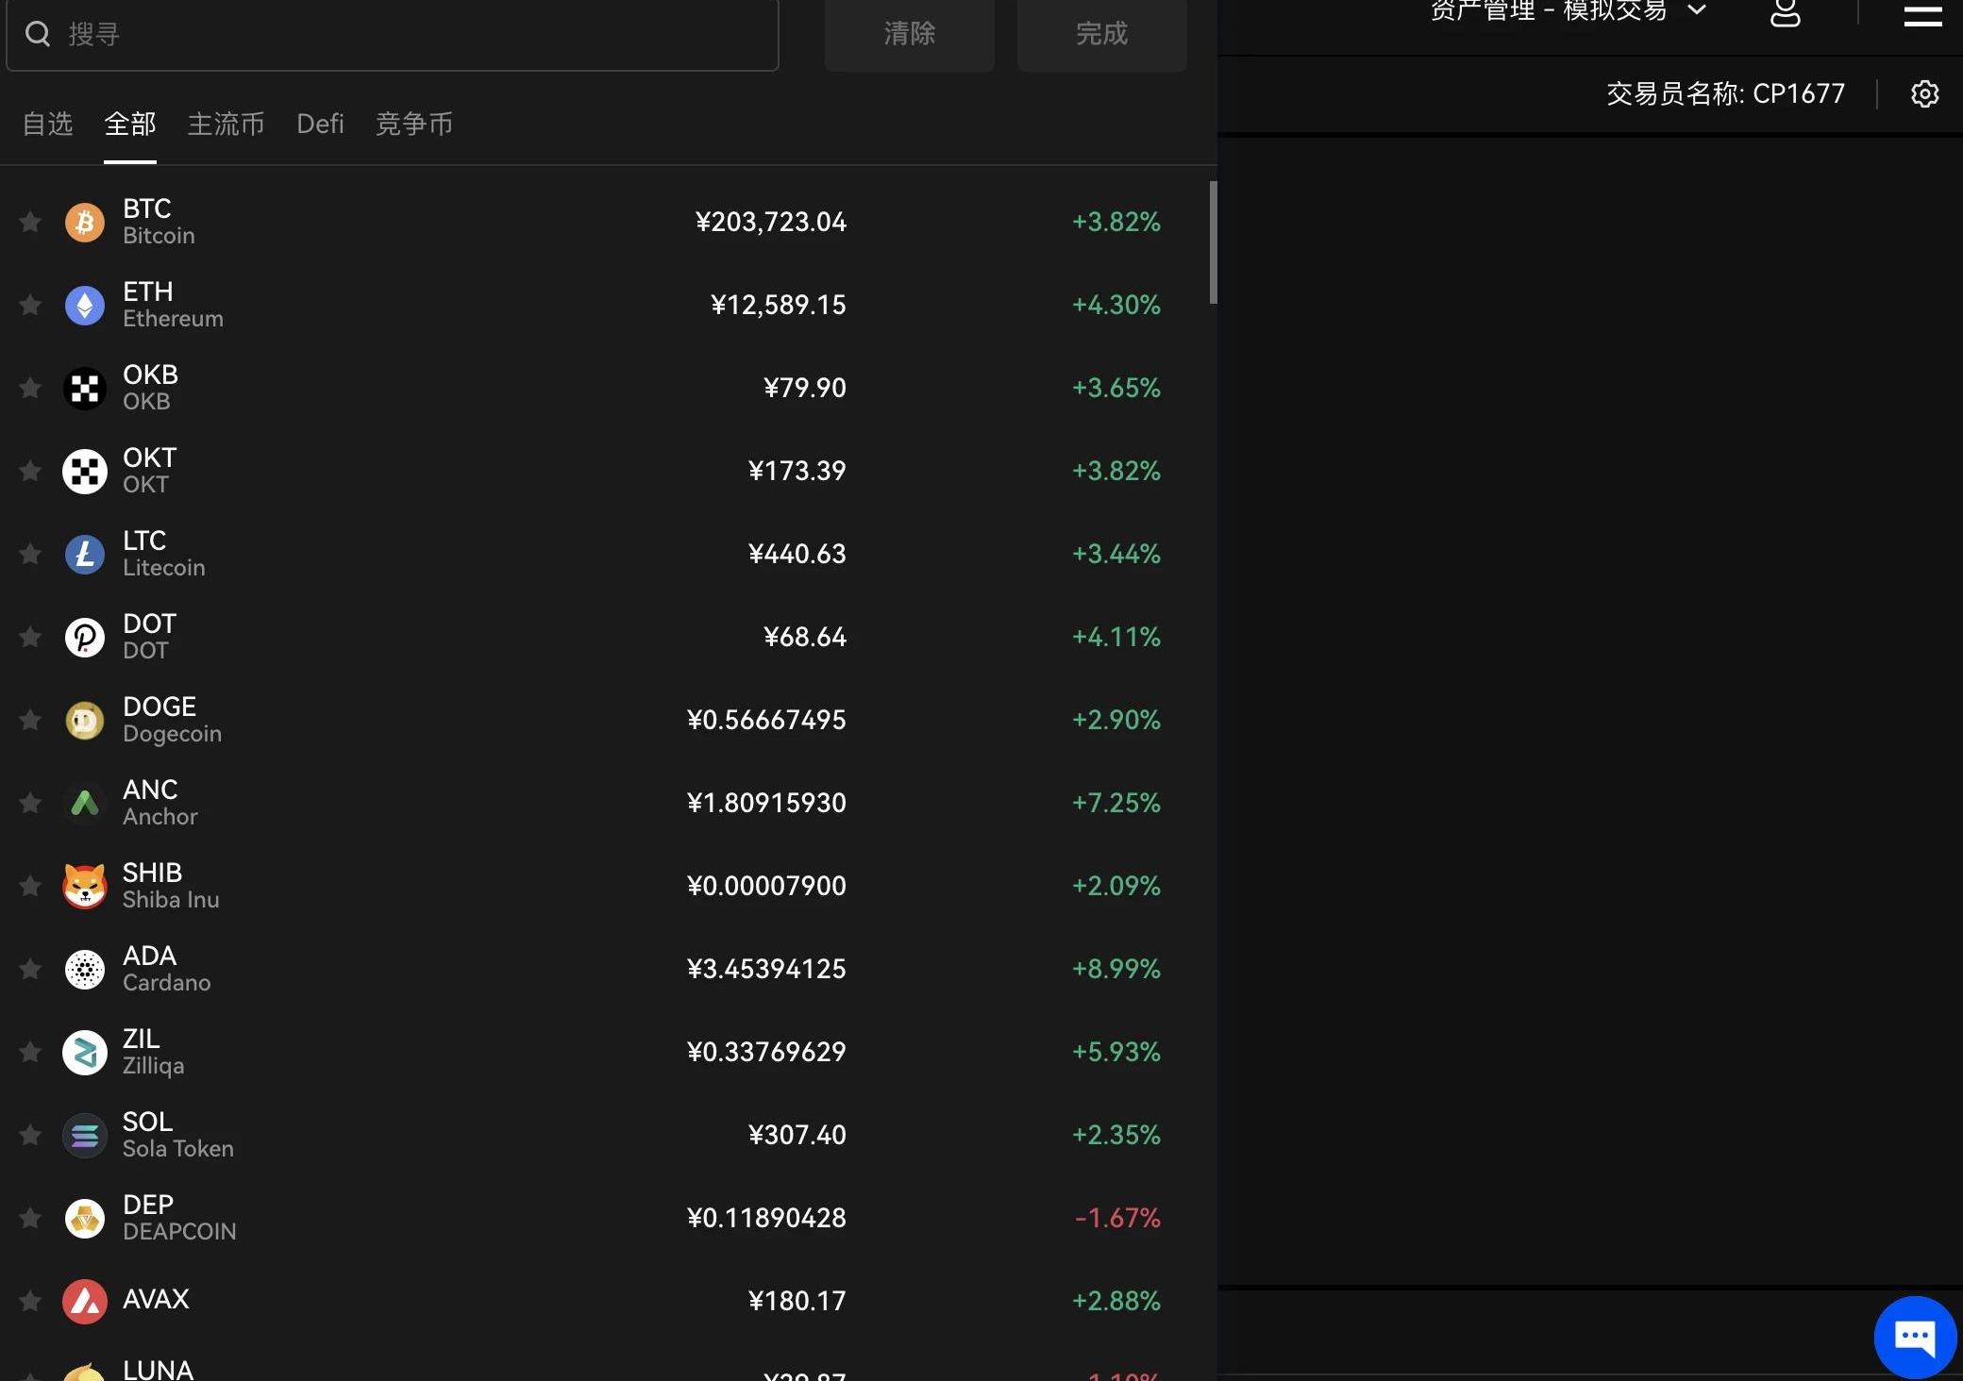Open the live chat support bubble
This screenshot has height=1381, width=1963.
coord(1915,1337)
